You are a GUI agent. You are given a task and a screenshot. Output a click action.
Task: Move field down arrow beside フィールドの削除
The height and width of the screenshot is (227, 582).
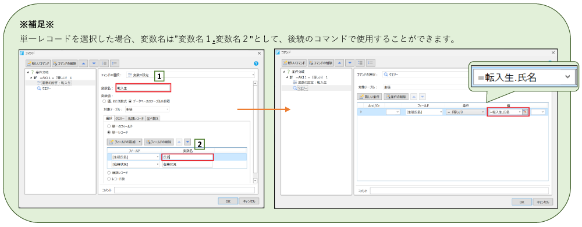(188, 141)
